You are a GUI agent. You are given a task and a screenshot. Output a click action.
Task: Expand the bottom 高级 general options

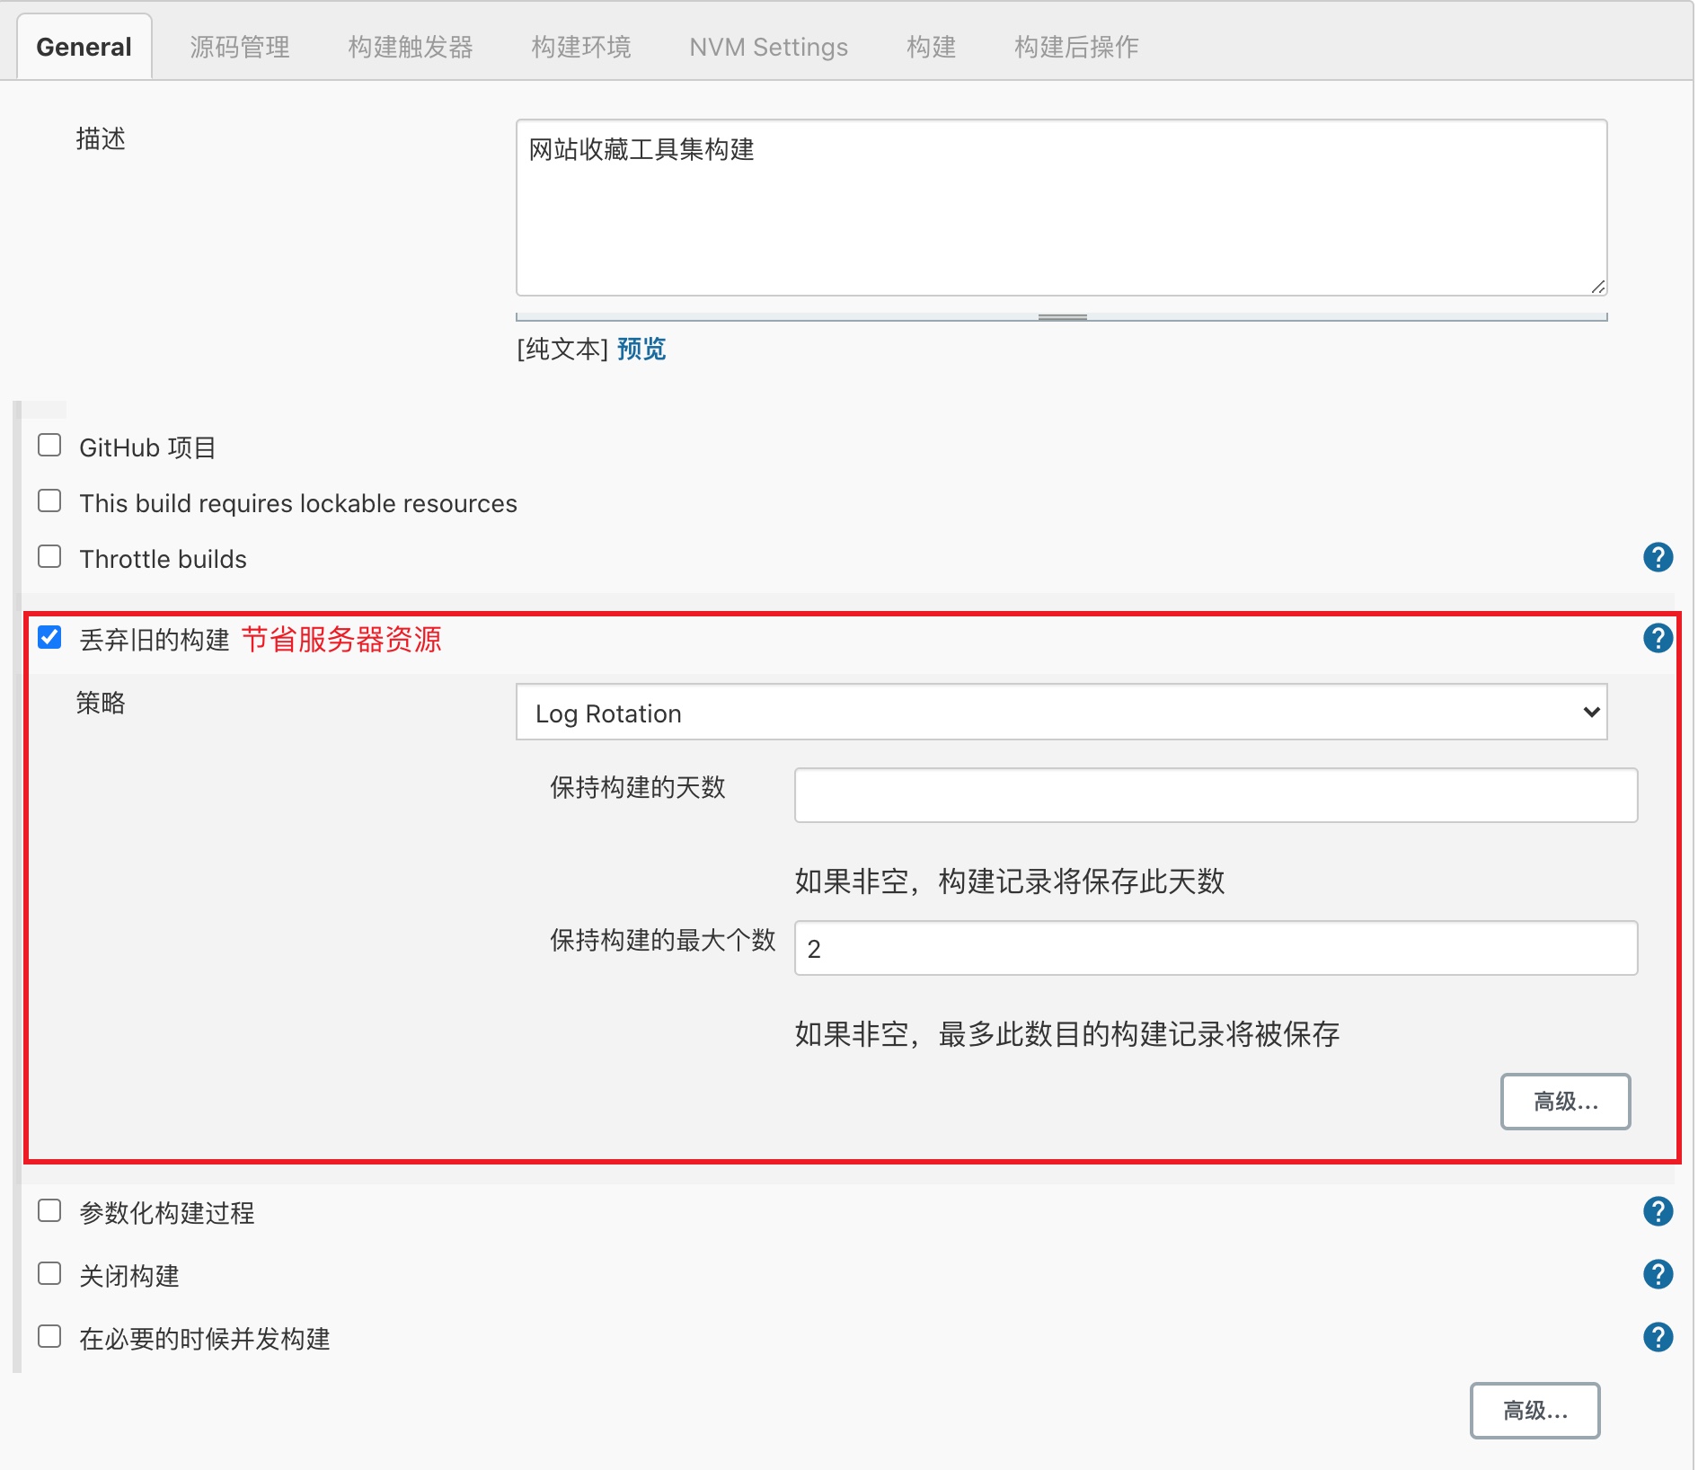1534,1411
